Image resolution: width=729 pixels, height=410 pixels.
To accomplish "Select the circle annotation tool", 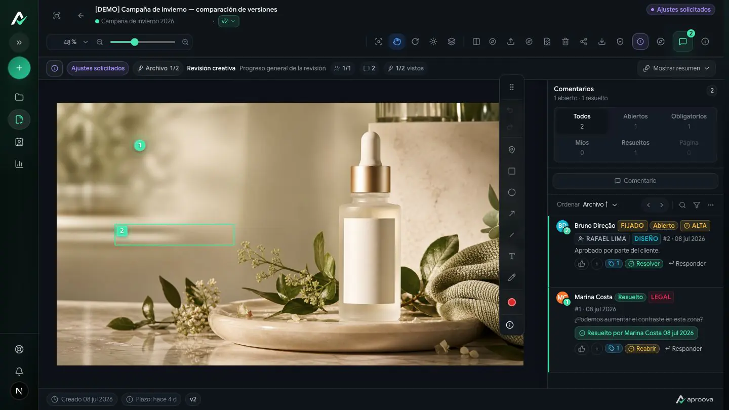I will [512, 192].
